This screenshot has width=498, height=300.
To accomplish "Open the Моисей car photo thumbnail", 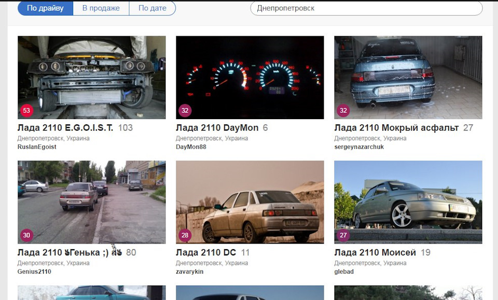I will click(x=408, y=202).
